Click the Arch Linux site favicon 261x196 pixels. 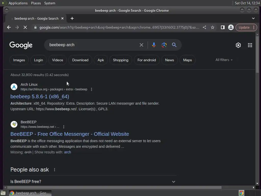pyautogui.click(x=14, y=87)
